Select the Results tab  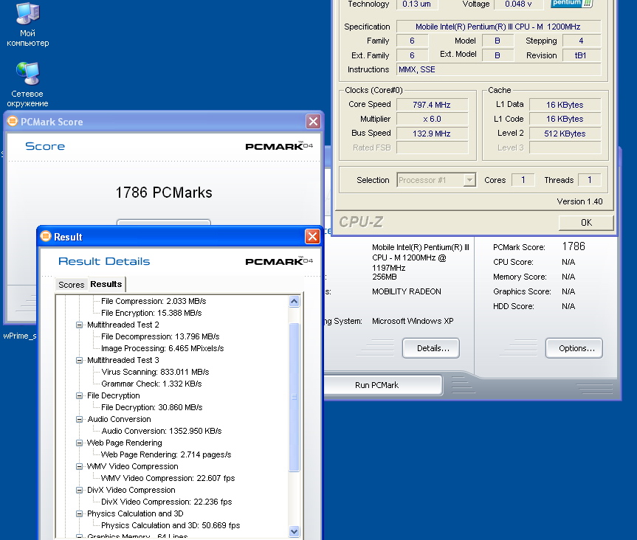106,284
